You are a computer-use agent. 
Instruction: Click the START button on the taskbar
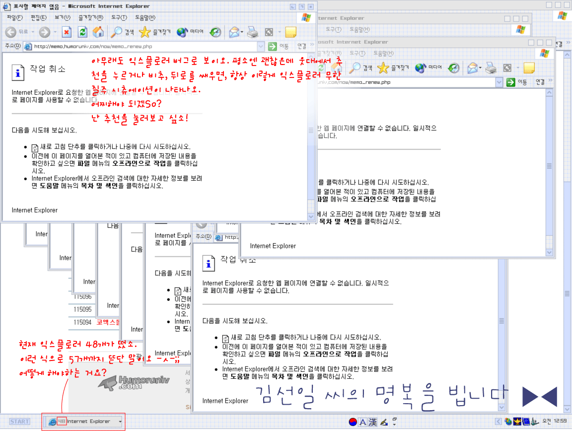(20, 422)
